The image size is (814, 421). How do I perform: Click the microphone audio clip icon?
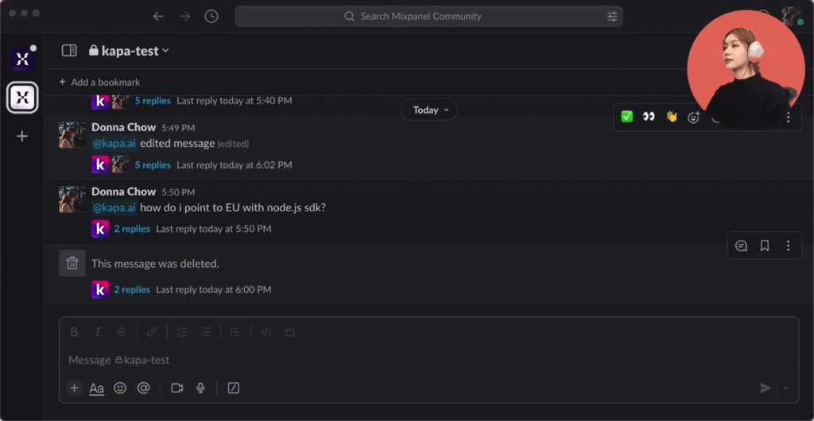tap(201, 388)
